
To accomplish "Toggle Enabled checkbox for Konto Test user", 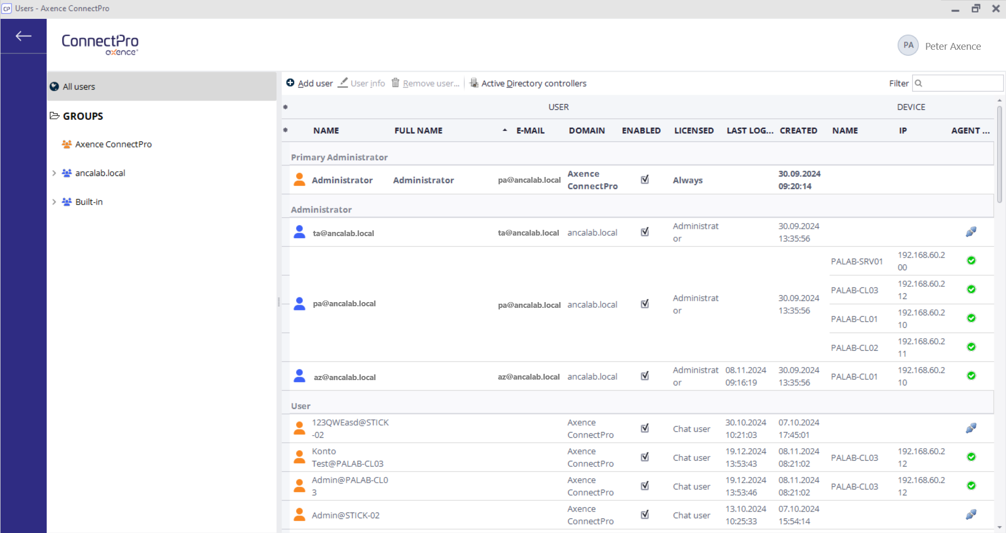I will 645,457.
